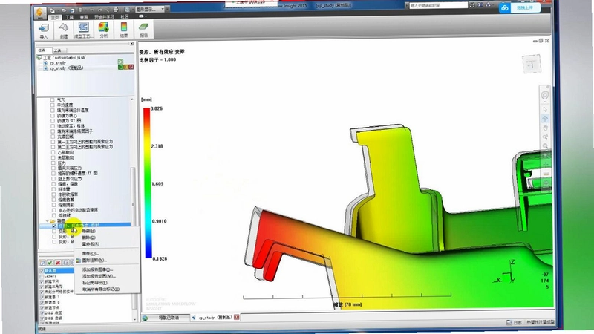
Task: Check the 缩痕阴影 result checkbox
Action: point(53,205)
